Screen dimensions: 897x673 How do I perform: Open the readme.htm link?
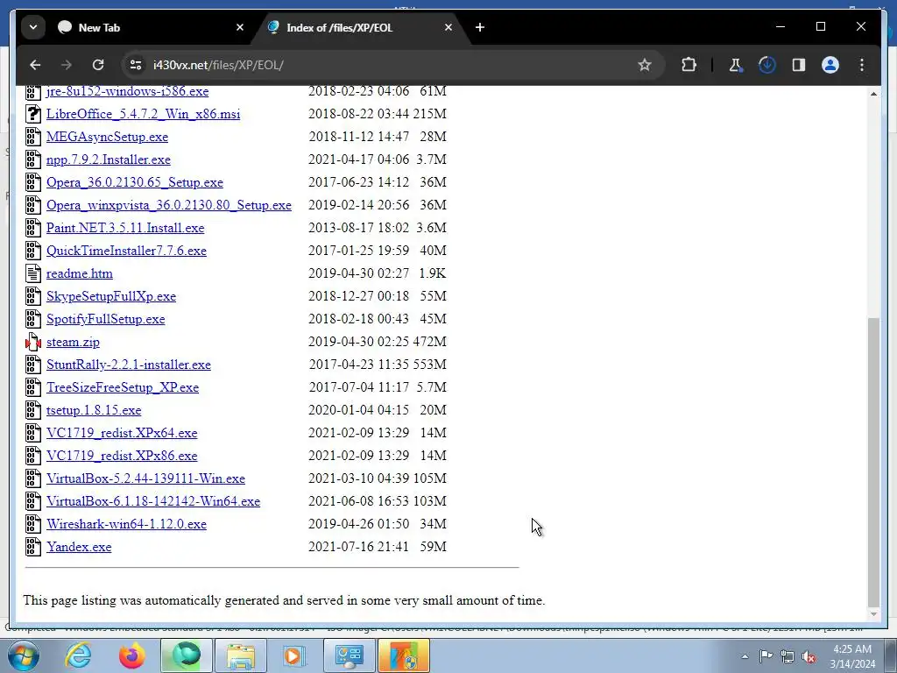[x=80, y=273]
